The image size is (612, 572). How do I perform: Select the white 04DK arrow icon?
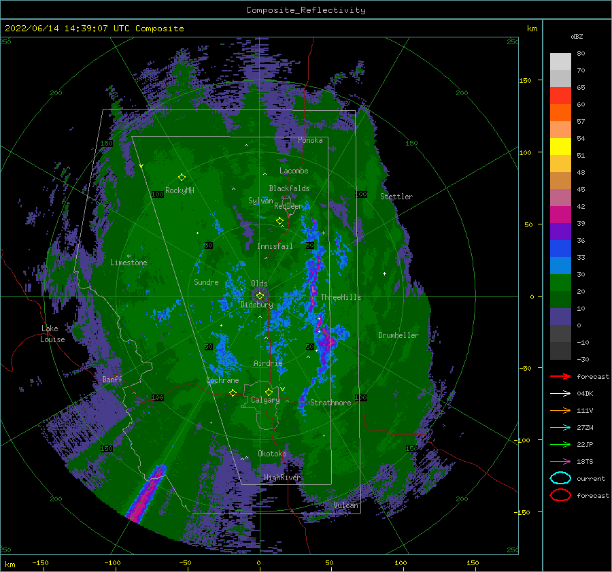[560, 394]
